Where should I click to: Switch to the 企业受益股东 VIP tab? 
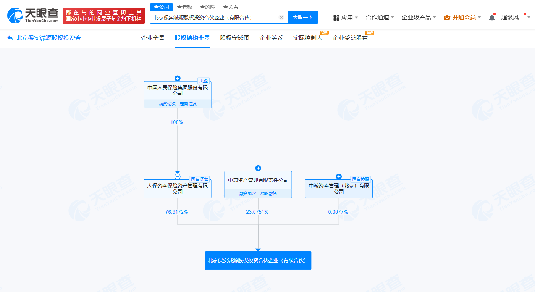point(350,38)
